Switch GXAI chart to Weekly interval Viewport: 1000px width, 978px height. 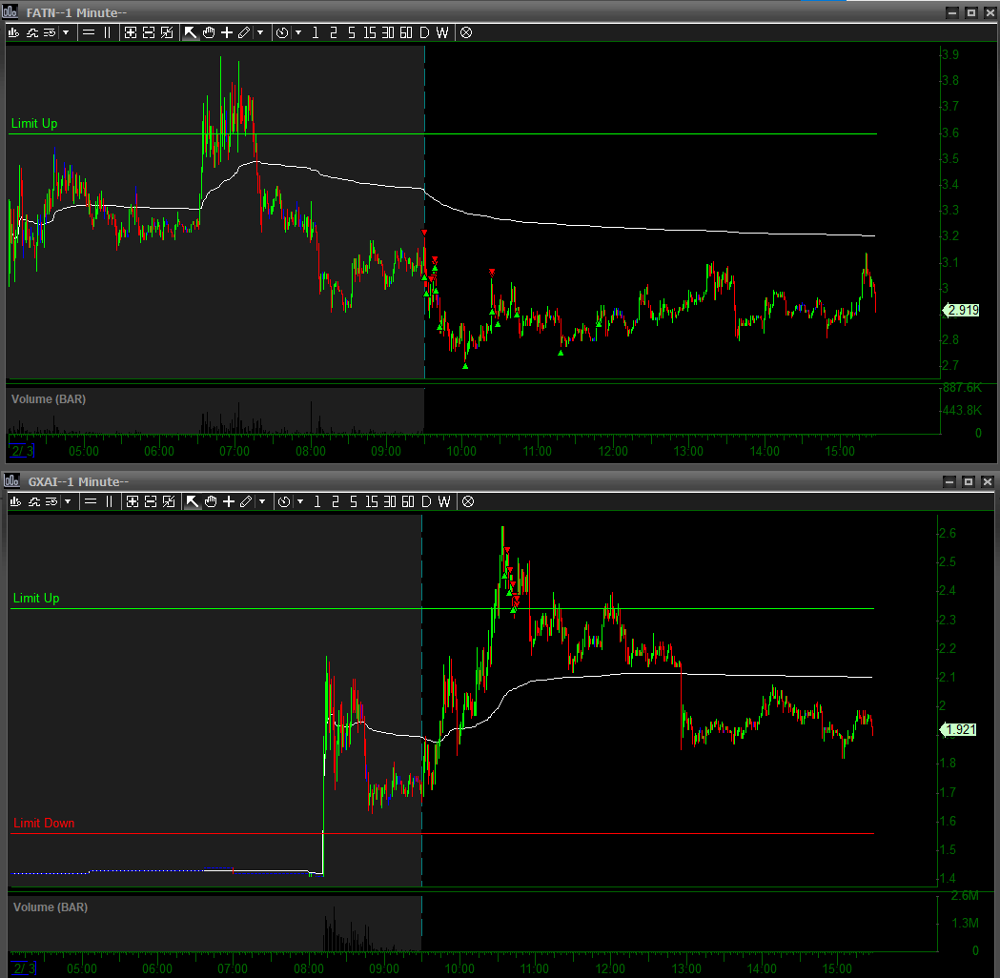point(444,501)
